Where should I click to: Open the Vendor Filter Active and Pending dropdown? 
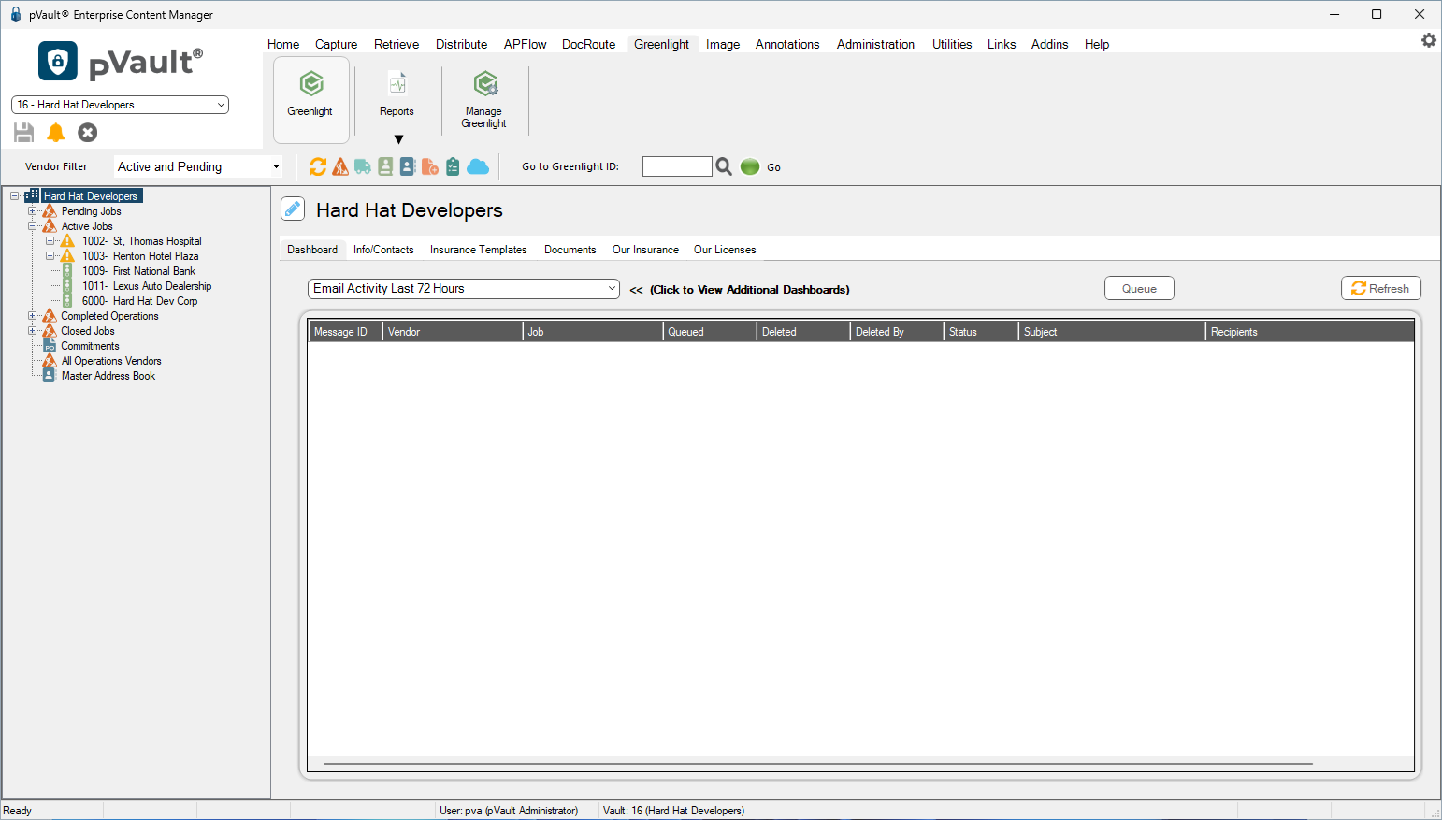click(198, 166)
